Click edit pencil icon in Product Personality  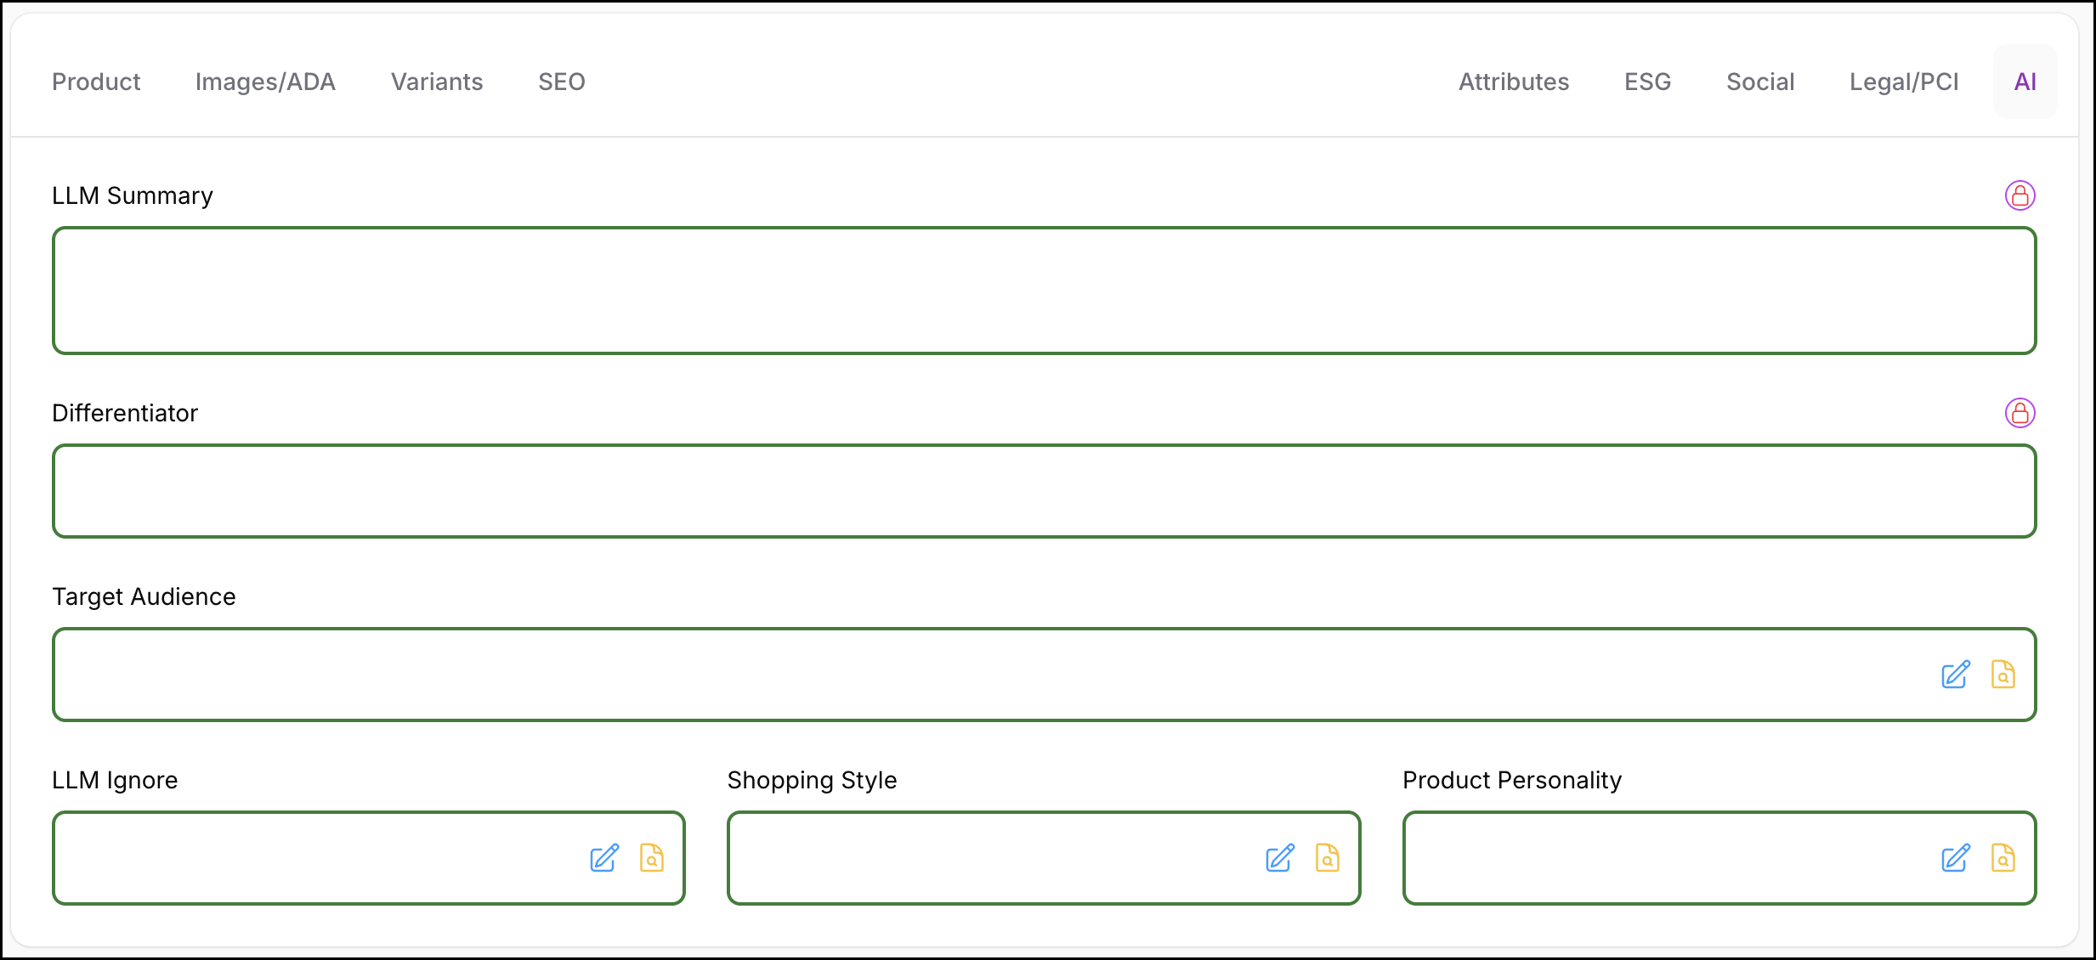click(1955, 858)
